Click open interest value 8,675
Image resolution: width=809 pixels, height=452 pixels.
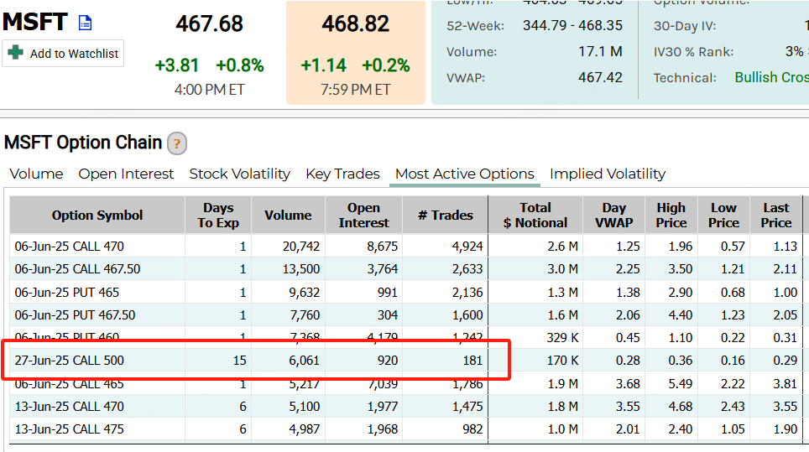tap(383, 247)
